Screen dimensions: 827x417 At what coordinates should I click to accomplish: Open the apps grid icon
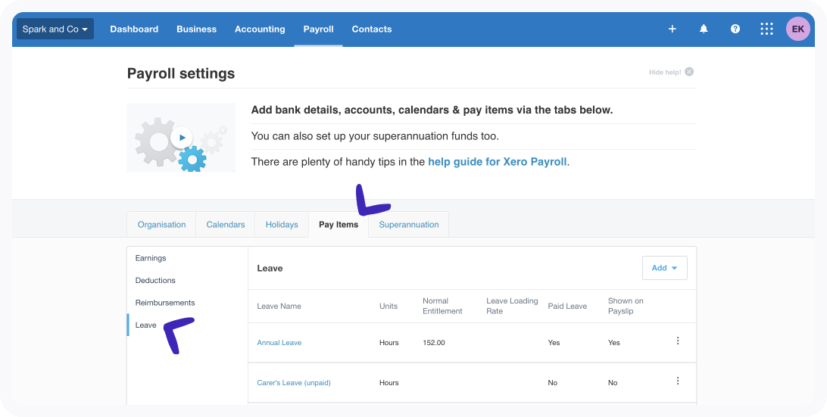point(766,29)
